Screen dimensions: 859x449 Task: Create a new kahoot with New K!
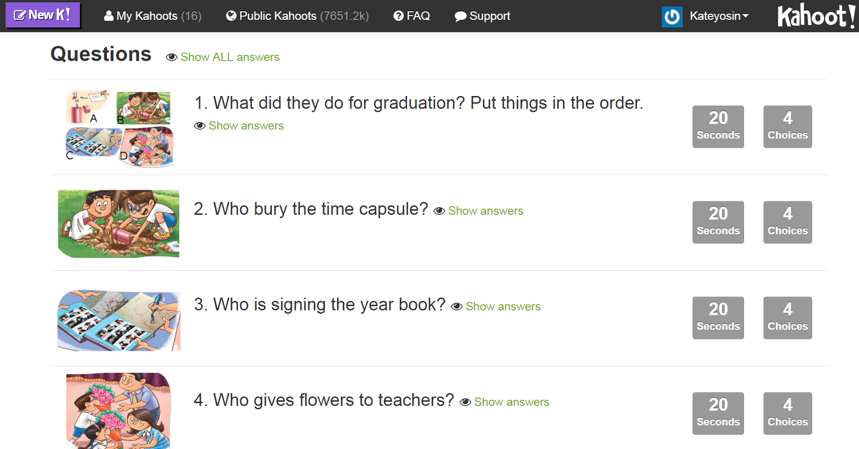click(42, 15)
